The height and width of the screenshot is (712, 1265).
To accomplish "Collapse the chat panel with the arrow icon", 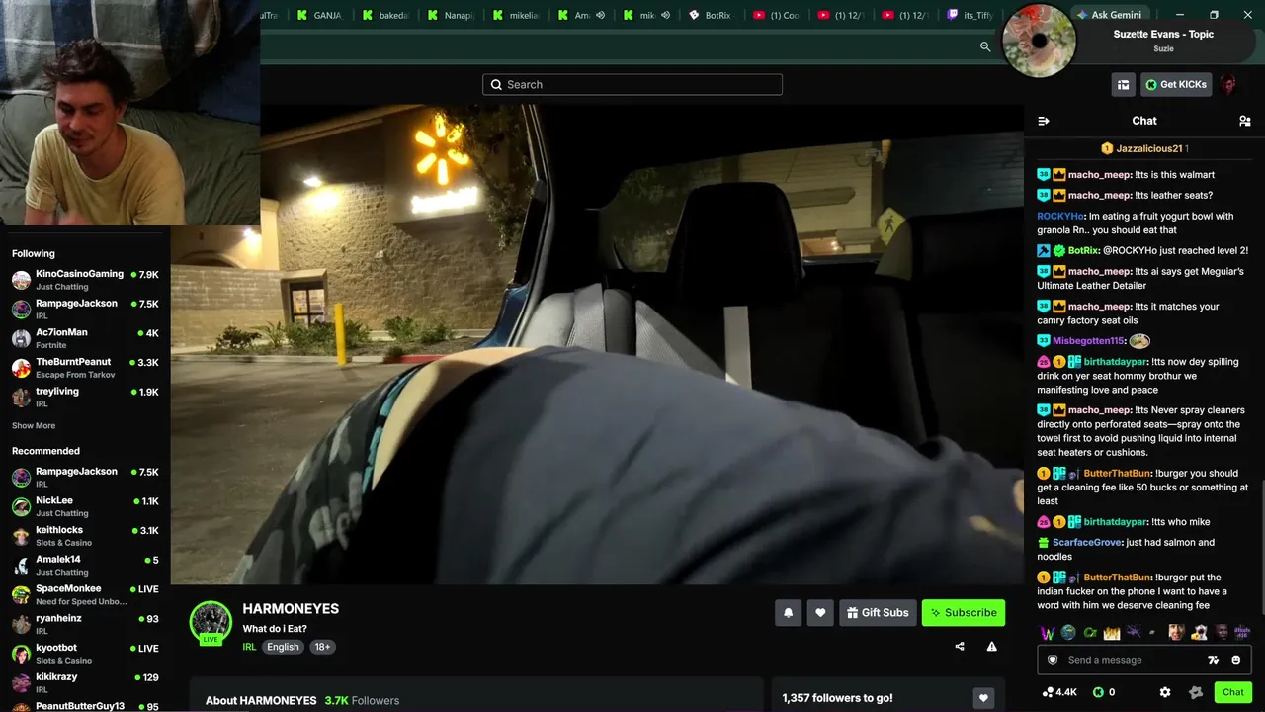I will coord(1044,121).
